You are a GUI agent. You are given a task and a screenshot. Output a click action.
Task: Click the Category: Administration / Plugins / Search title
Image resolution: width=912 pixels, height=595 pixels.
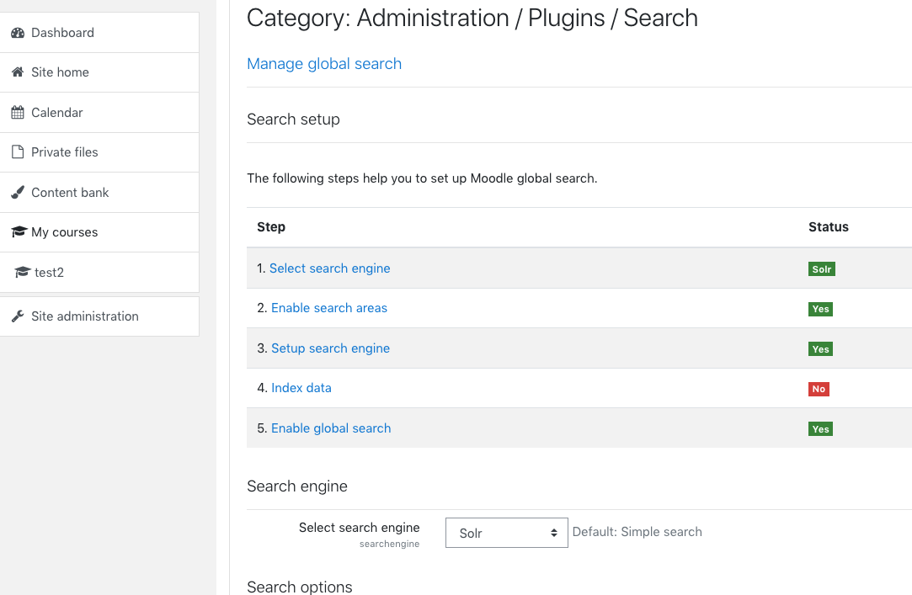472,18
